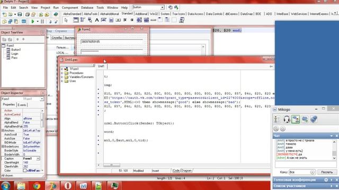The height and width of the screenshot is (190, 339).
Task: Open the Tools menu
Action: point(100,7)
